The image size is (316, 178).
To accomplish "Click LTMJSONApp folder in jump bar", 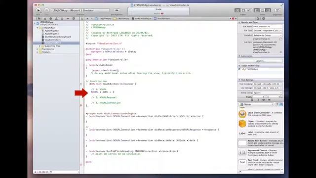I will click(x=121, y=19).
